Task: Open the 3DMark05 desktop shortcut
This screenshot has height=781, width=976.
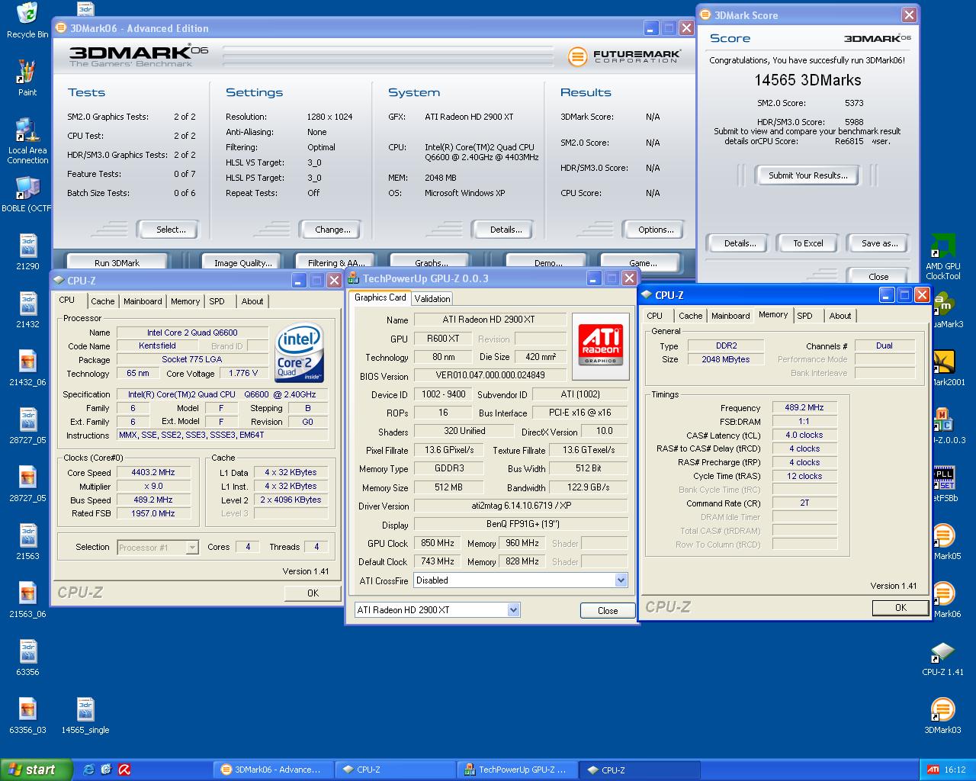Action: (x=945, y=543)
